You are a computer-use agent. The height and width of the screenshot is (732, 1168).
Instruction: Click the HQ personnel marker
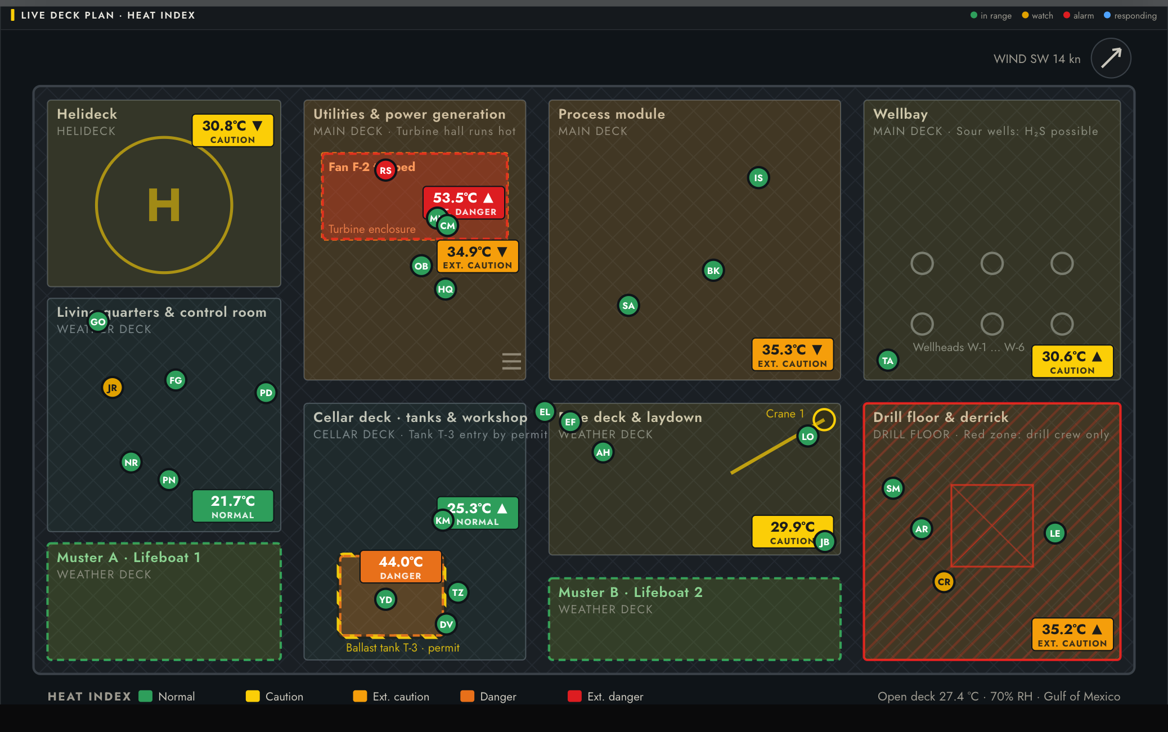coord(446,289)
